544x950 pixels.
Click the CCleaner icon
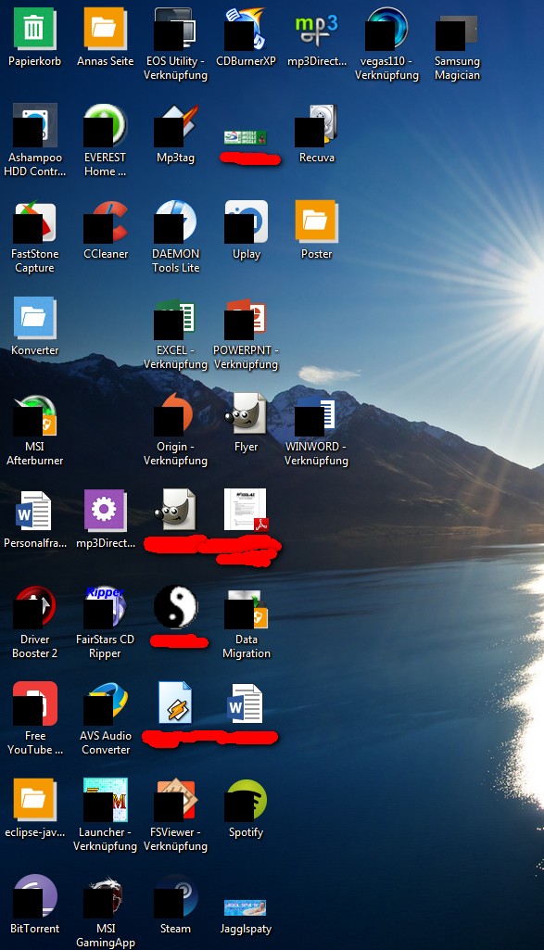(105, 222)
